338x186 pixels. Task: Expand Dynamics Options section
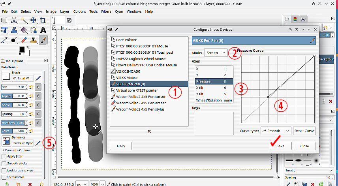(16, 150)
